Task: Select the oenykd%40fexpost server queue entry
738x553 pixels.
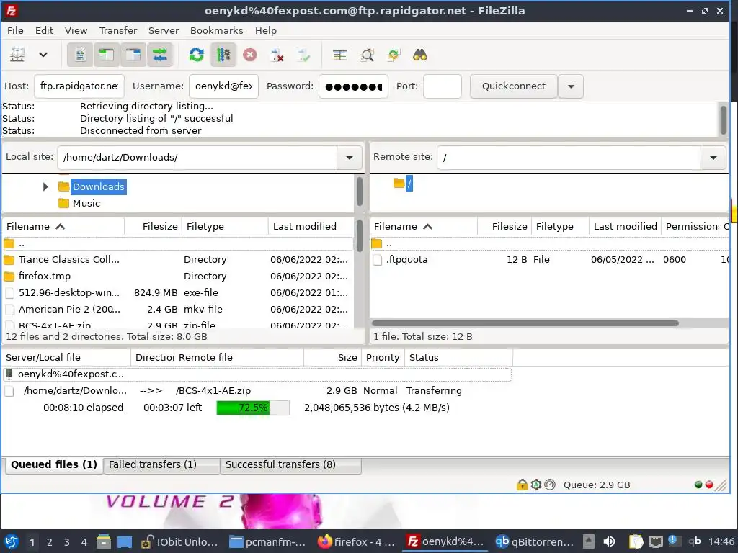Action: coord(257,374)
